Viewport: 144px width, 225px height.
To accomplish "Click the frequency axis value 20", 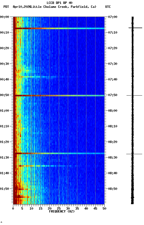I will click(50, 209).
